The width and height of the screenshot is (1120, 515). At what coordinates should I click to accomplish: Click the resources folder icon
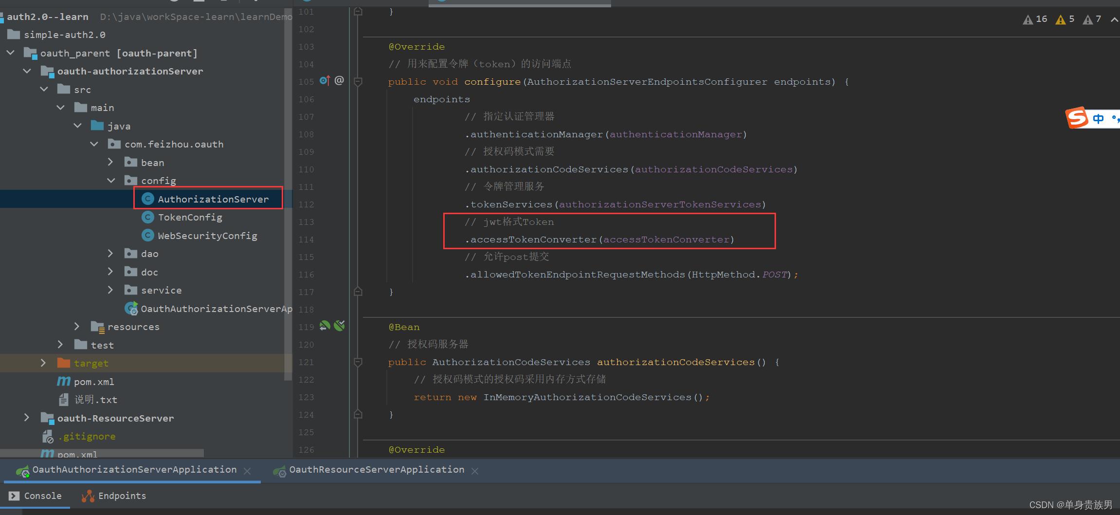click(x=98, y=327)
